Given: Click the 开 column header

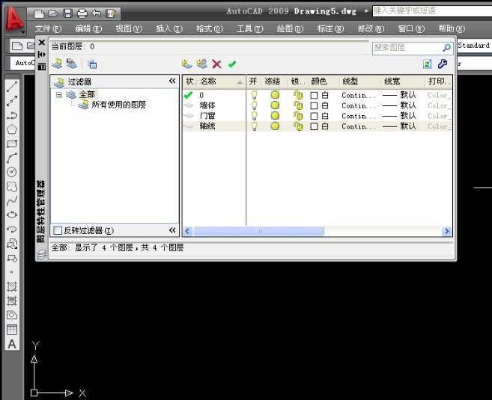Looking at the screenshot, I should [253, 81].
